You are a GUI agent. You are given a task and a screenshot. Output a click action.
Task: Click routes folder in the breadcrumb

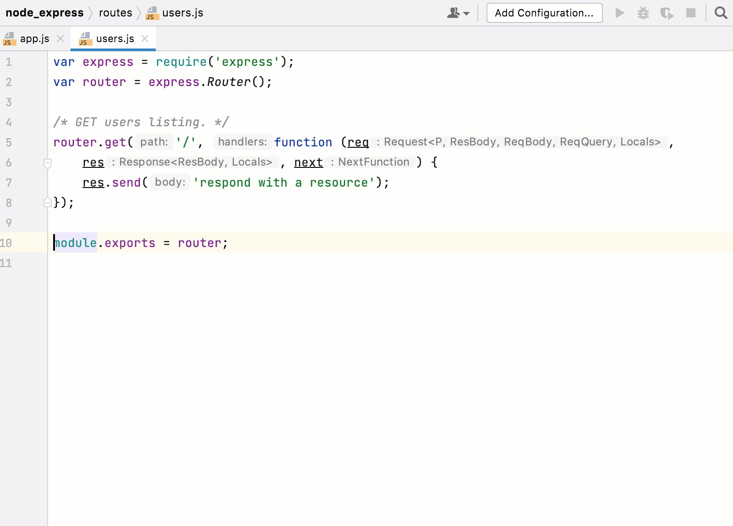point(115,13)
